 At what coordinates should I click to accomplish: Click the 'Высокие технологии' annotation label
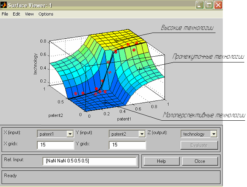pyautogui.click(x=187, y=28)
